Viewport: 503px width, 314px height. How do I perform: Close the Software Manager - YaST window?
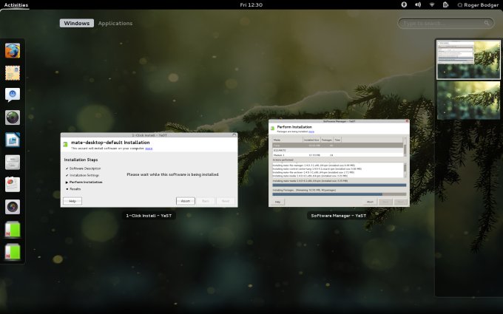[407, 121]
